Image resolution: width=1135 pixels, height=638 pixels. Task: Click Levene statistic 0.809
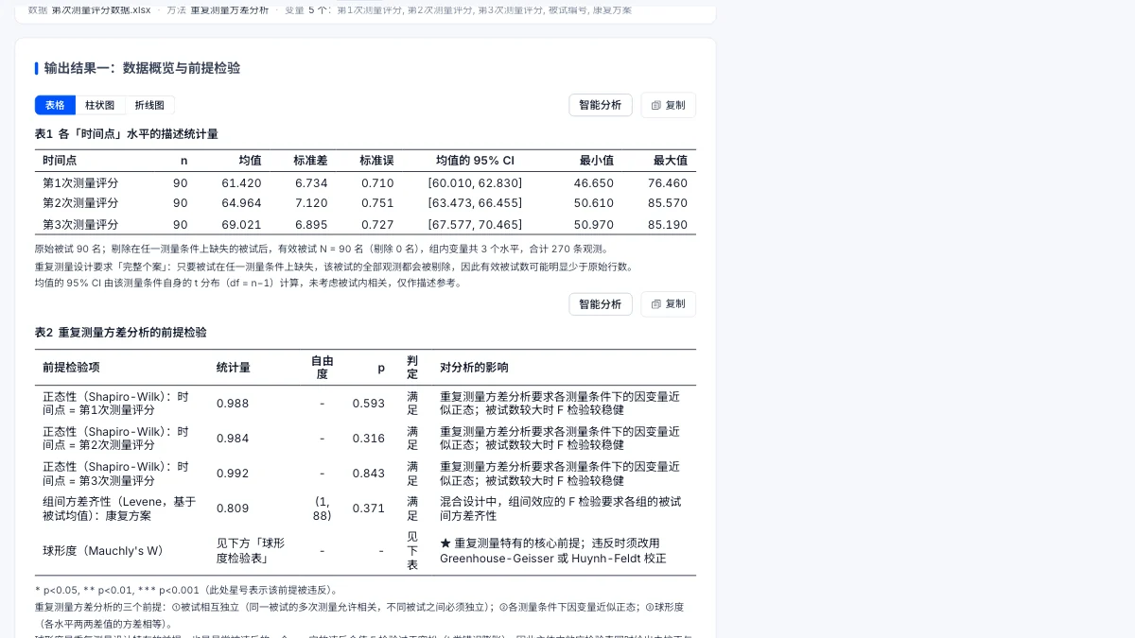pyautogui.click(x=233, y=509)
